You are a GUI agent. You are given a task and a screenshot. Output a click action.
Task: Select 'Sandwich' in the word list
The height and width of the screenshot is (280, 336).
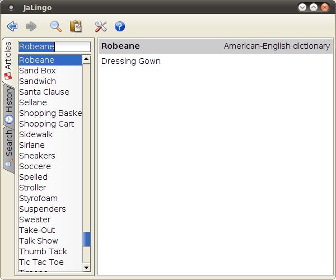[x=38, y=81]
